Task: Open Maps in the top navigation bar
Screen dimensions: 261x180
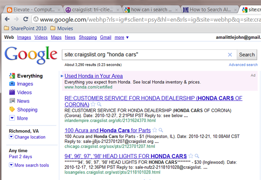Action: [56, 37]
